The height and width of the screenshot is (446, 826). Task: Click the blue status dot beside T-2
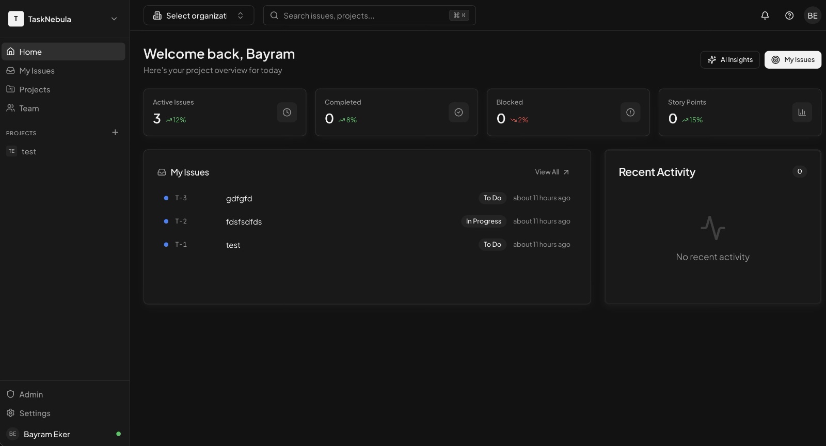click(x=166, y=221)
